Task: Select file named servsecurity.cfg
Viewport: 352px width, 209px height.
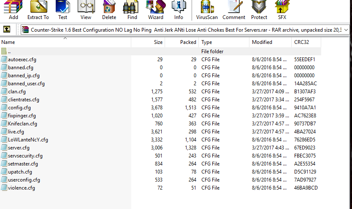Action: (25, 156)
